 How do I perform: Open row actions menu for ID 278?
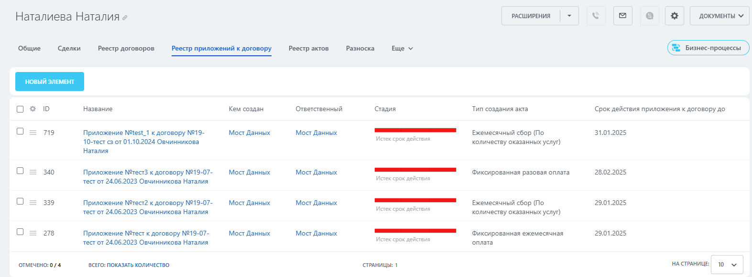pyautogui.click(x=33, y=233)
